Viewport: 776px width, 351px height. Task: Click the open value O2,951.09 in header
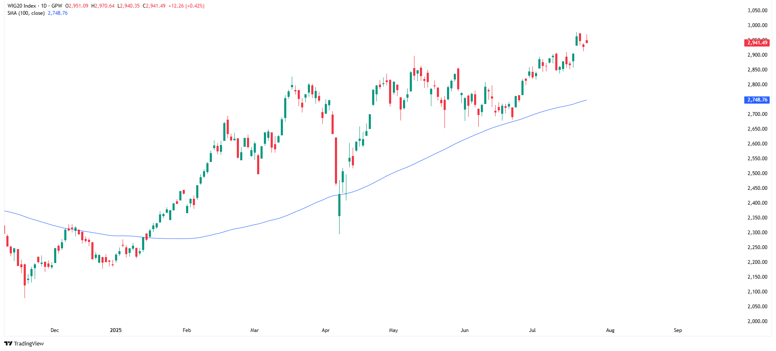[x=77, y=6]
